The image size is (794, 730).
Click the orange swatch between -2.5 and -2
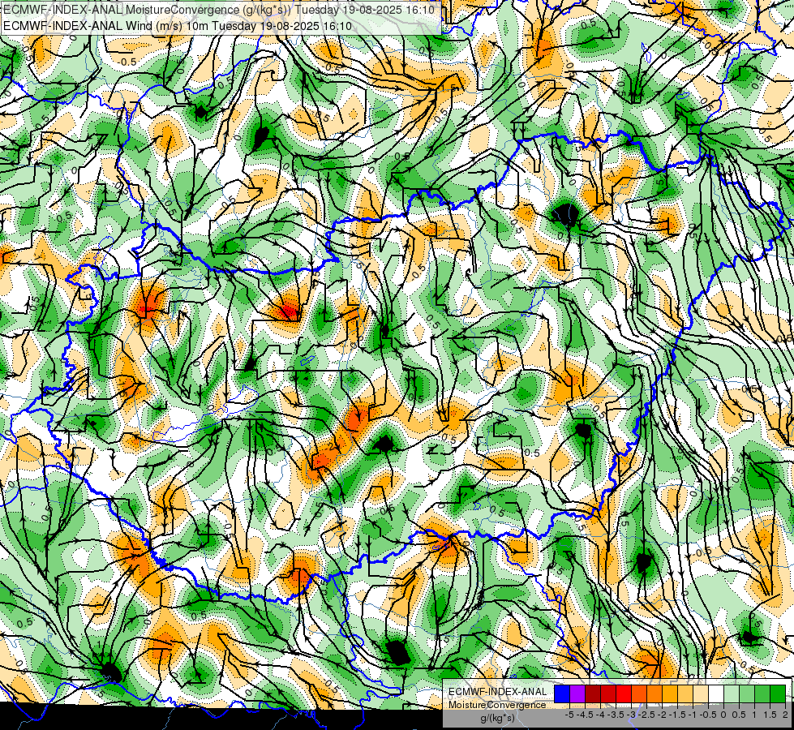pyautogui.click(x=655, y=693)
